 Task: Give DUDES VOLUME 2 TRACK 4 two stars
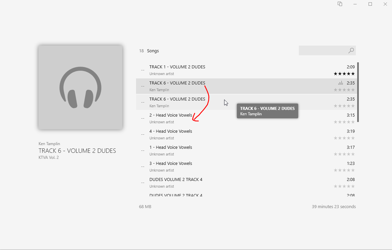pos(339,186)
